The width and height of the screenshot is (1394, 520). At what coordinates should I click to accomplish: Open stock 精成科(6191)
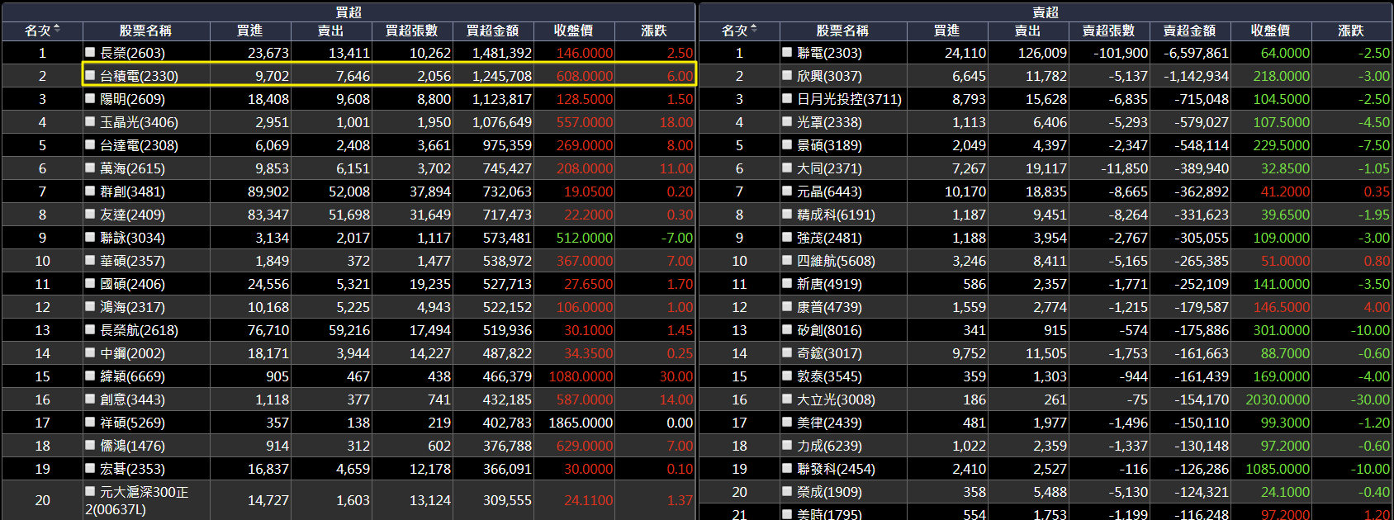[836, 215]
